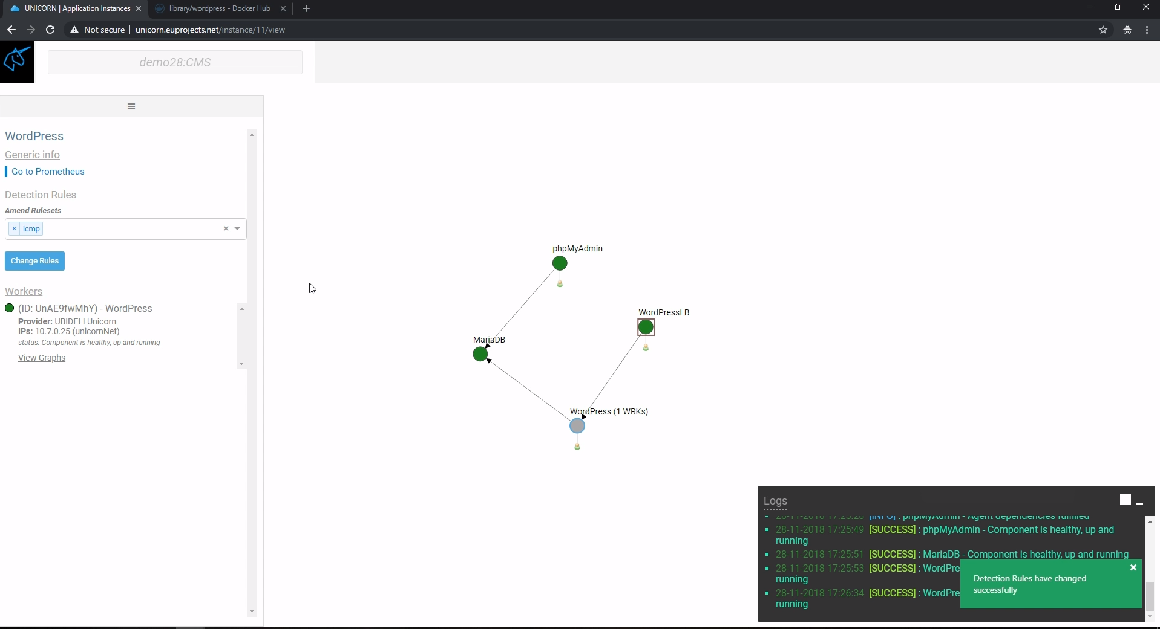The height and width of the screenshot is (629, 1160).
Task: Click the incognito indicator icon
Action: [x=1127, y=30]
